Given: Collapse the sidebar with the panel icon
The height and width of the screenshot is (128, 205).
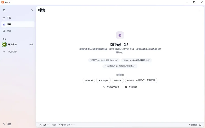Looking at the screenshot, I should (x=4, y=10).
